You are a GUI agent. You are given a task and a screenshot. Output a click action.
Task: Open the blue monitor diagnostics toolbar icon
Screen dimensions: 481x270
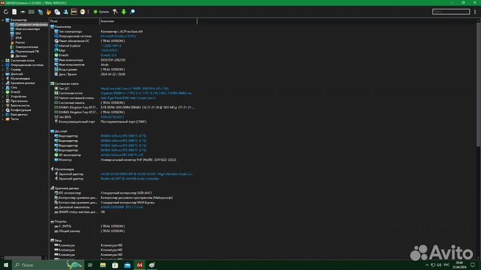point(40,11)
